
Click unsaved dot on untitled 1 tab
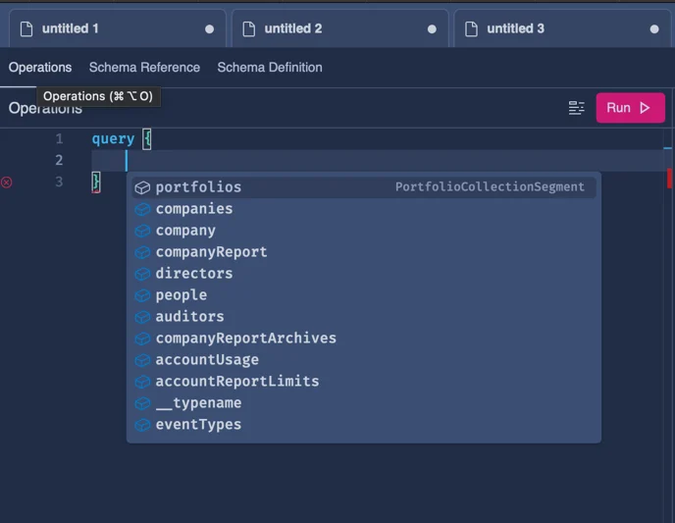click(209, 29)
